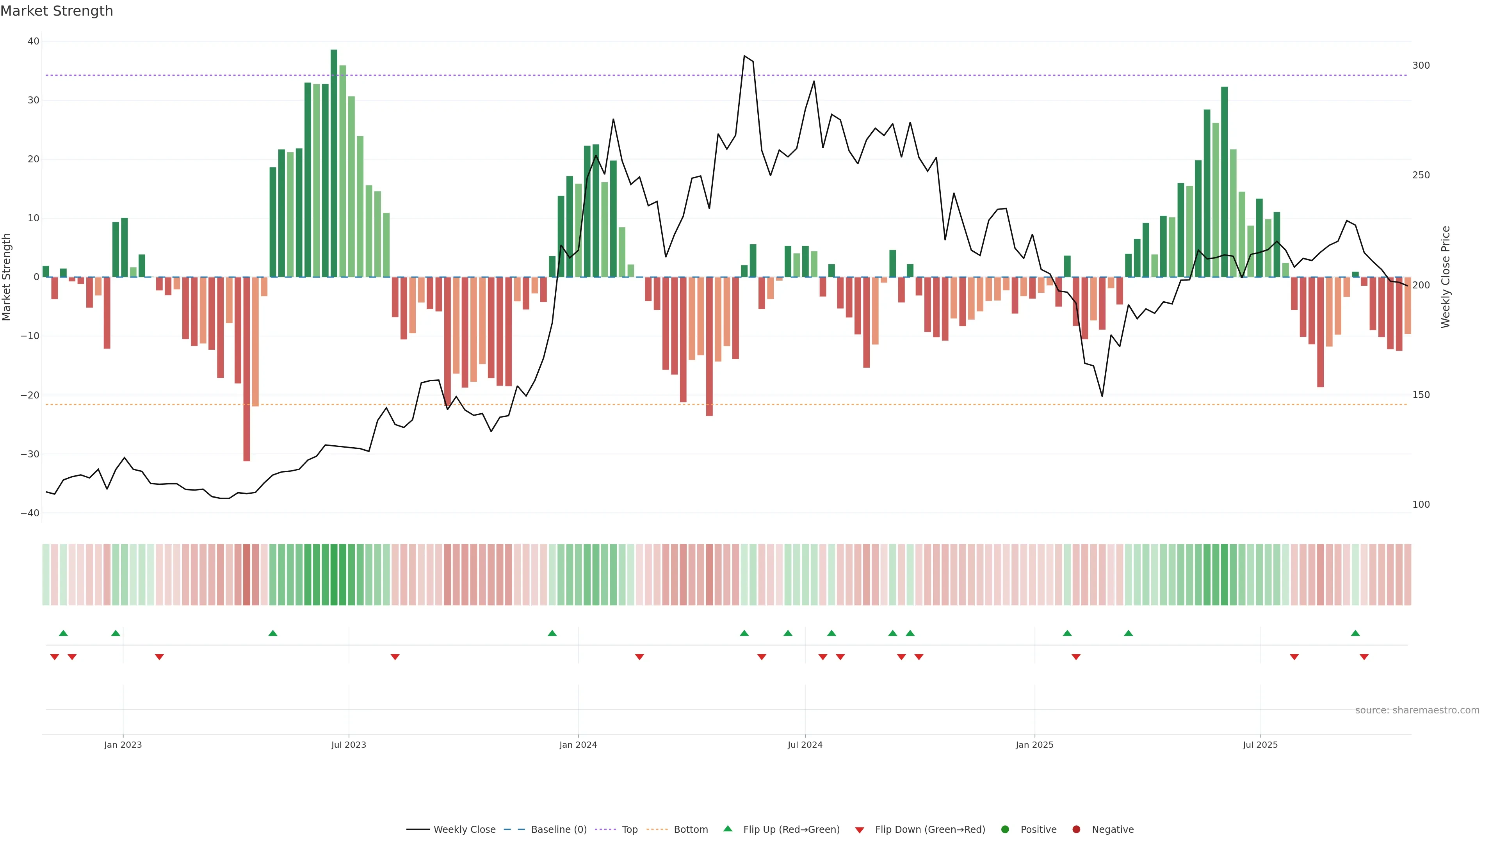Click the purple Top dotted legend icon
The width and height of the screenshot is (1499, 843).
(x=606, y=830)
